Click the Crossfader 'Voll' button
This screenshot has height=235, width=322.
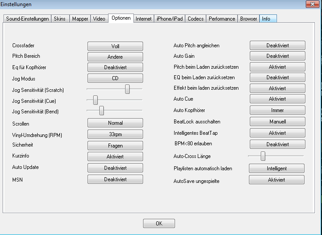(x=115, y=46)
